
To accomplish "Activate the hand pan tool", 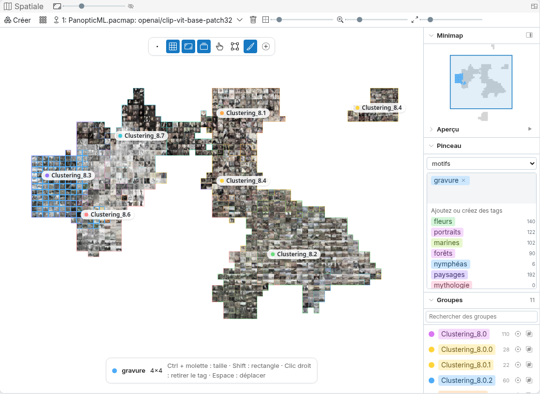I will click(x=219, y=46).
